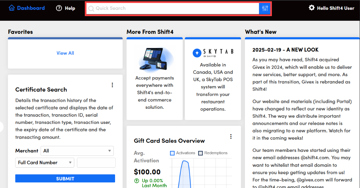Click the Gift Card Sales Overview title

(x=169, y=141)
